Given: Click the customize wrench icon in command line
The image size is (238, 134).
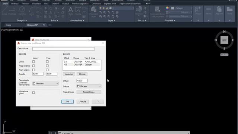Looking at the screenshot, I should (55, 133).
